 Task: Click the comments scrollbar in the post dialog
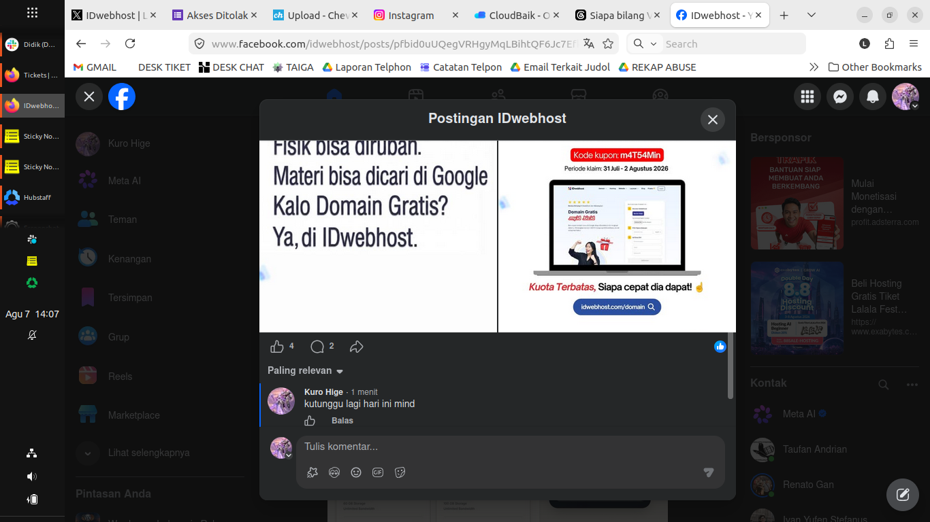point(731,364)
